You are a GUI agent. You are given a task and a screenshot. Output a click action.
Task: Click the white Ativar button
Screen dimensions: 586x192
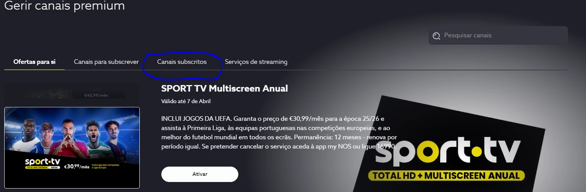pos(200,174)
